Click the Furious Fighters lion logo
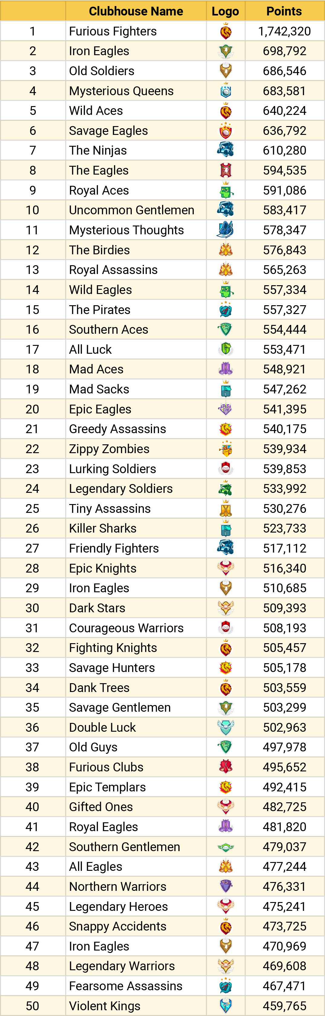 point(226,31)
